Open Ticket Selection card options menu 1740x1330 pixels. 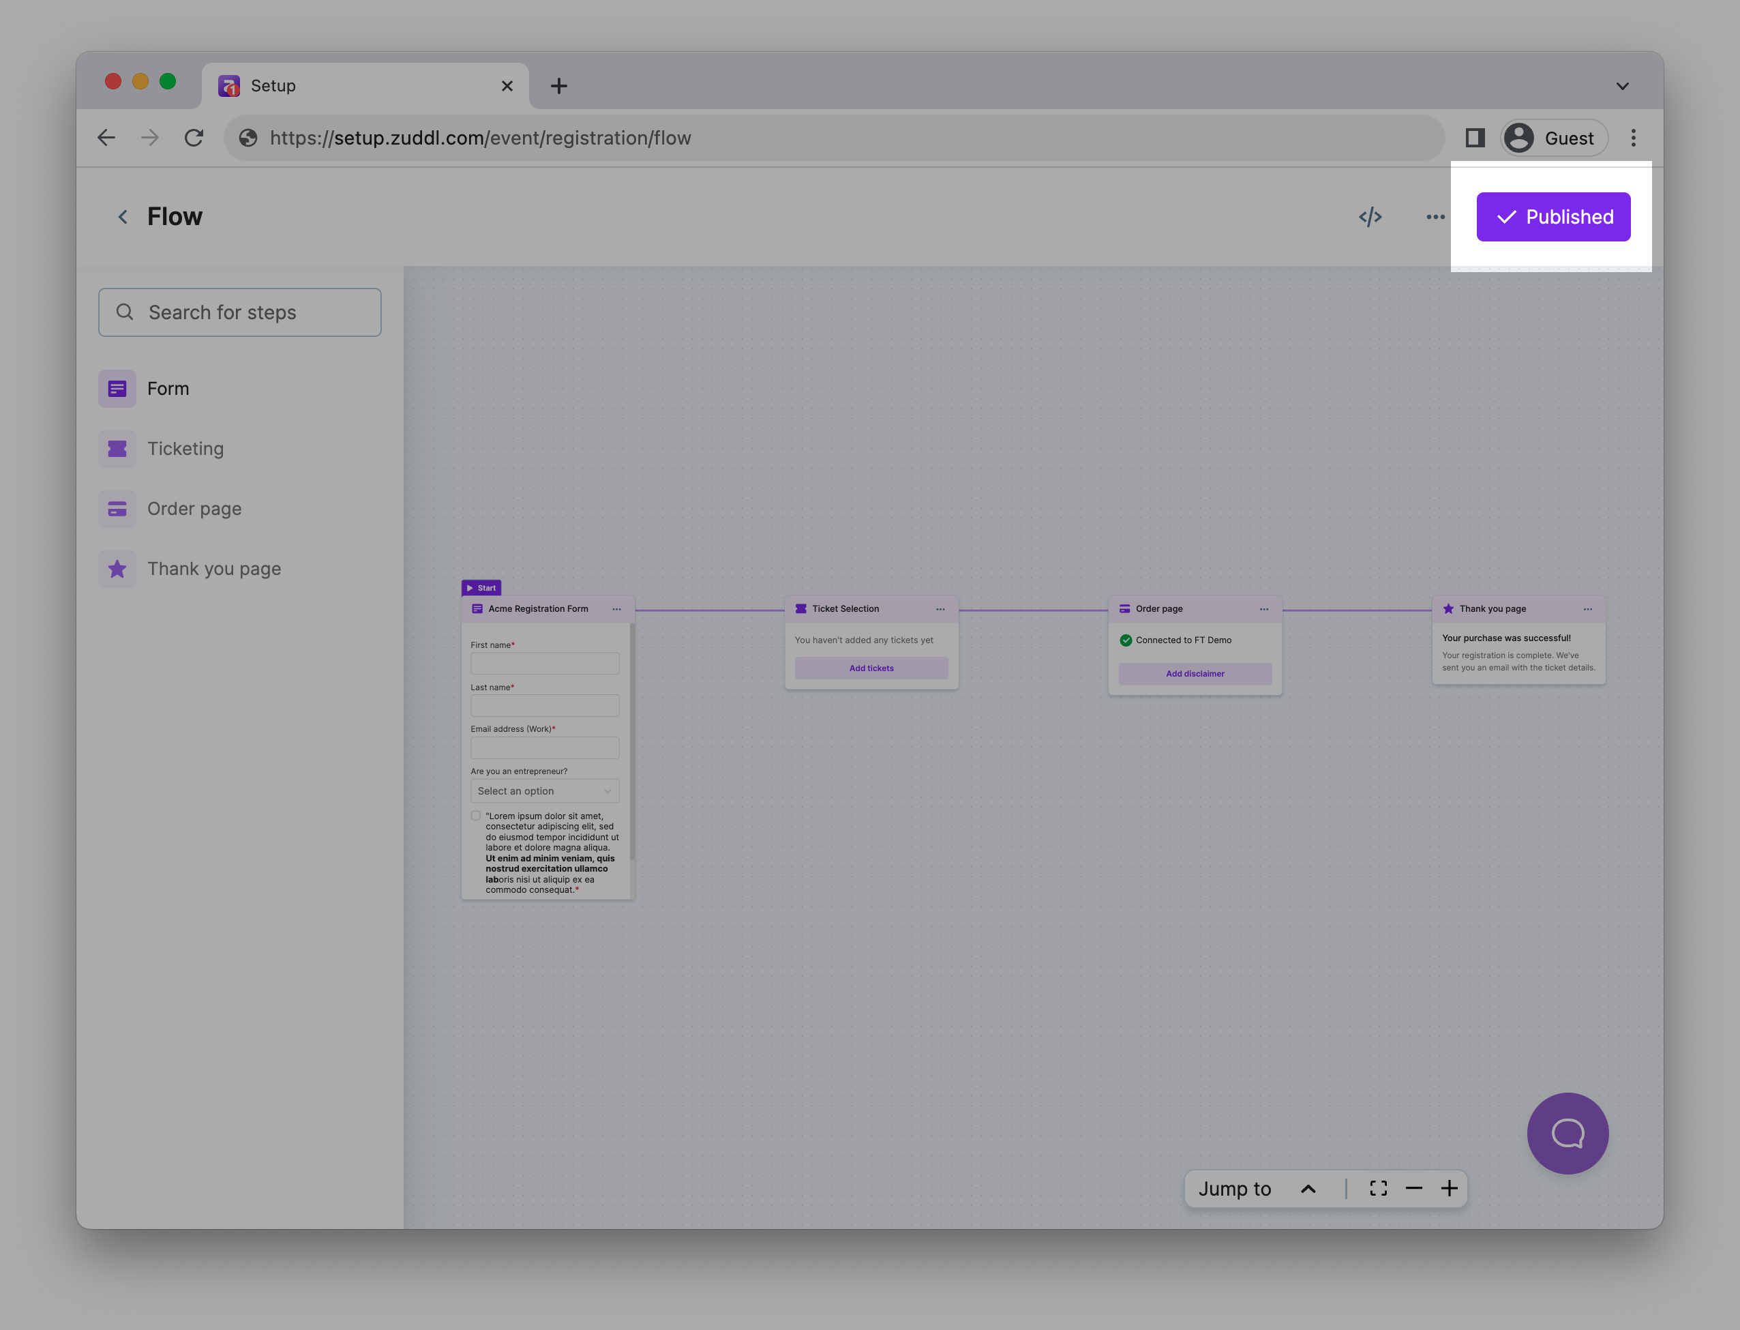940,609
